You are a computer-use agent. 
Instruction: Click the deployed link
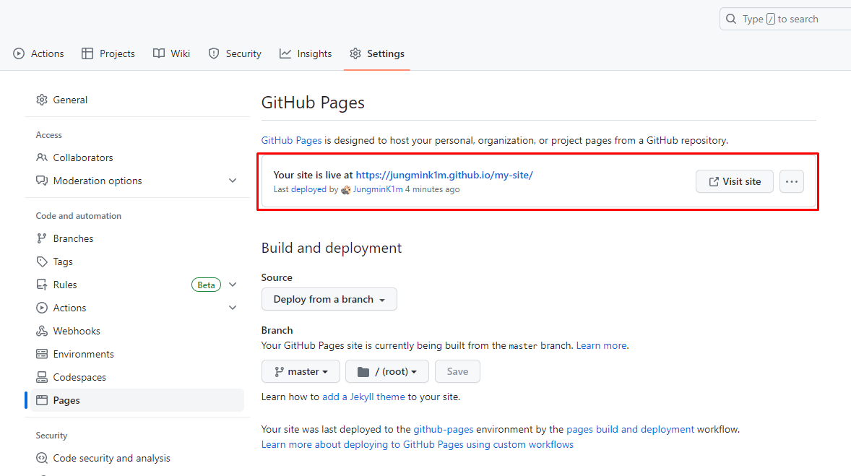(x=308, y=189)
